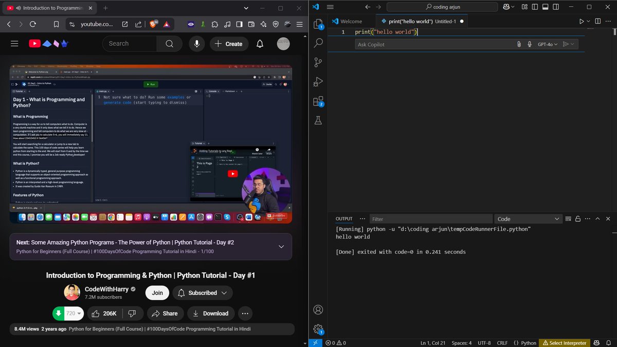Screen dimensions: 617x347
Task: Open editor More Actions ellipsis
Action: (608, 21)
